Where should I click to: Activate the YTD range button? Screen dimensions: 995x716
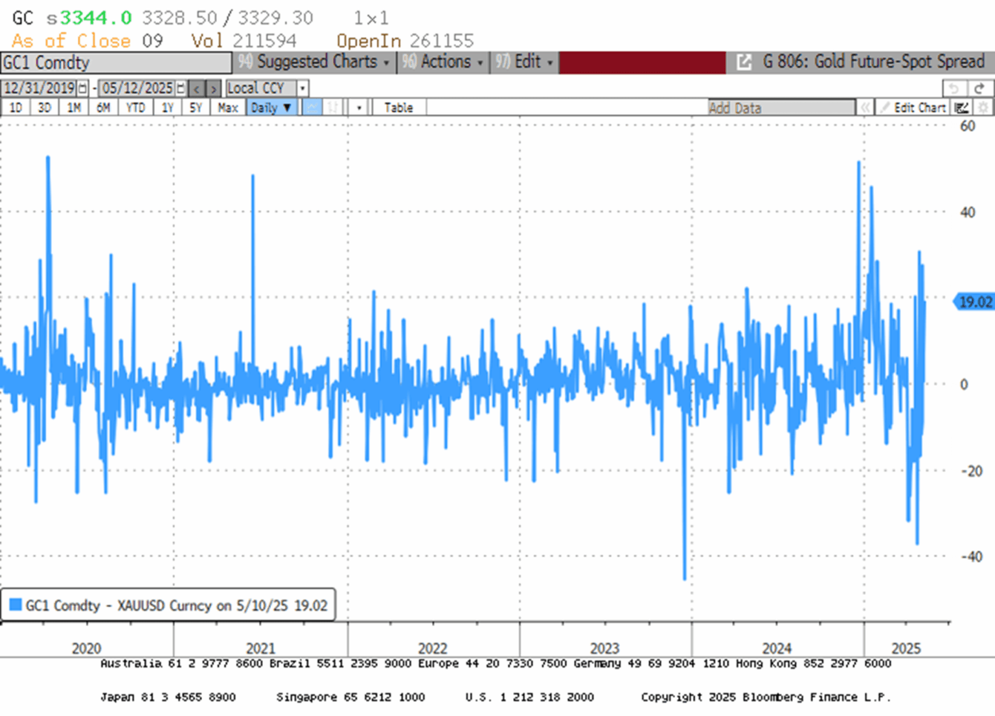pyautogui.click(x=135, y=107)
